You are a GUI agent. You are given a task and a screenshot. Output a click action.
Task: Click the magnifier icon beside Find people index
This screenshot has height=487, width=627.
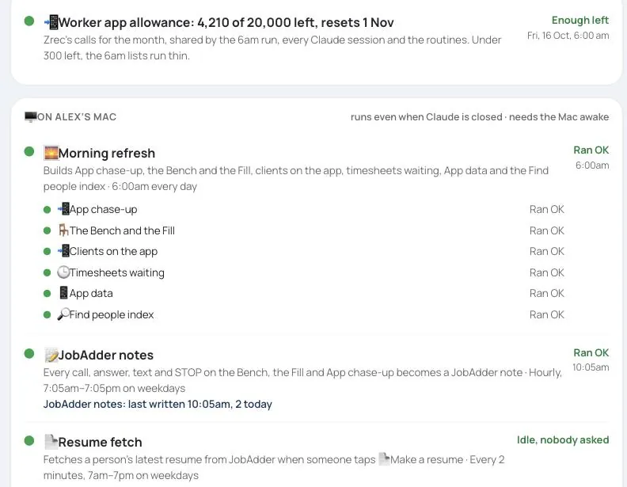click(x=63, y=314)
